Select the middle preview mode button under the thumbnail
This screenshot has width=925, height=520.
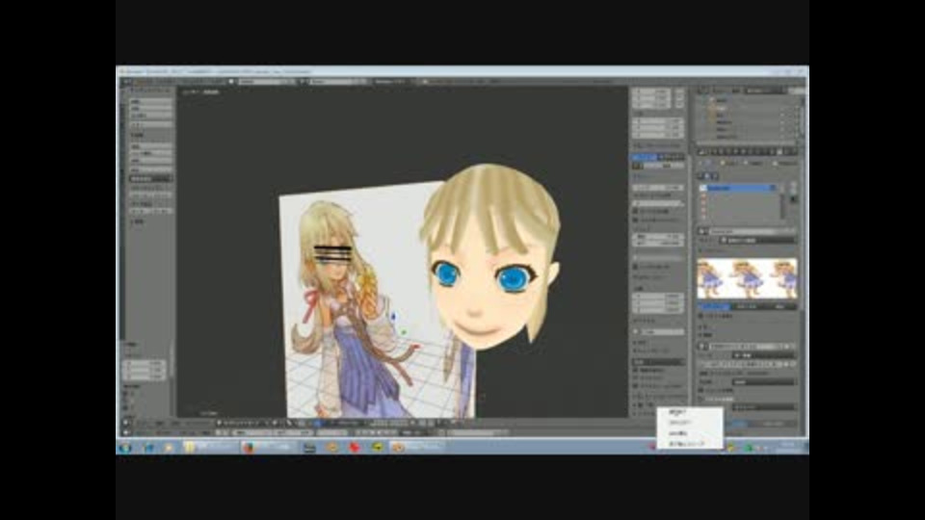(x=748, y=307)
